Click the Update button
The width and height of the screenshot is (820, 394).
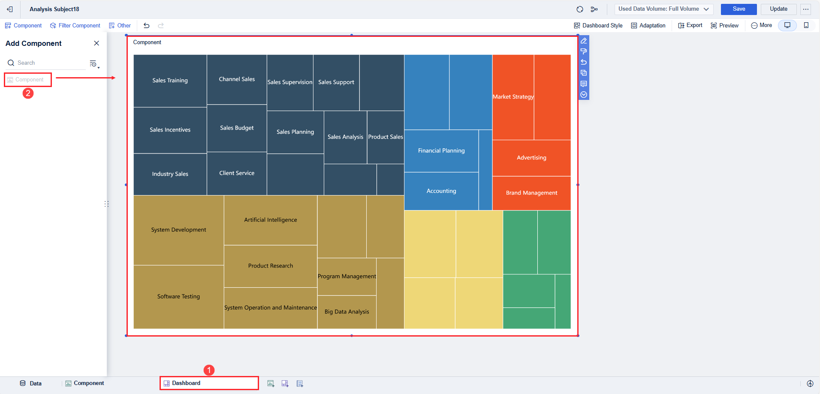click(x=778, y=9)
